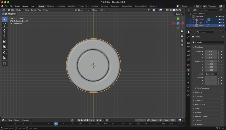
Task: Expand the Delta Transform section
Action: pos(203,88)
